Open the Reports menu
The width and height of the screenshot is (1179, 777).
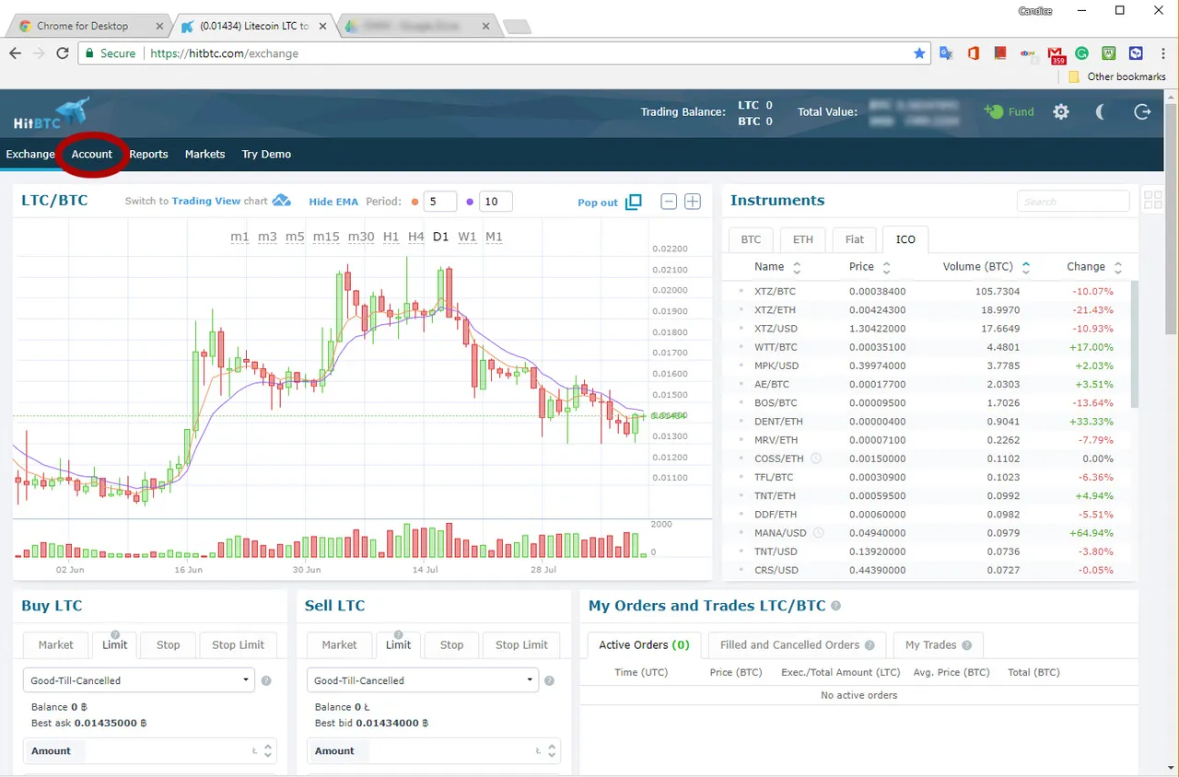pyautogui.click(x=148, y=154)
